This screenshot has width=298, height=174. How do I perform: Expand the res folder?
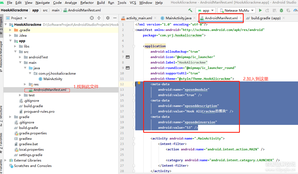[25, 84]
